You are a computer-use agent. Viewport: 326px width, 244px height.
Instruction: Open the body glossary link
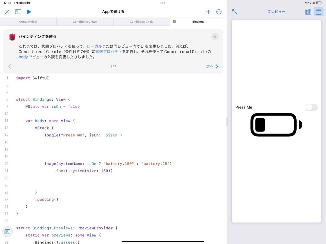coord(23,57)
